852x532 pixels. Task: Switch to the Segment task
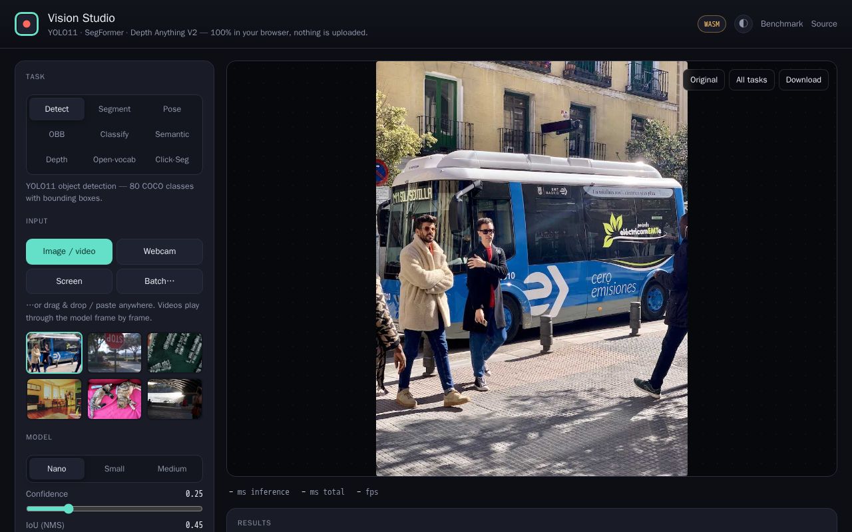(x=114, y=109)
